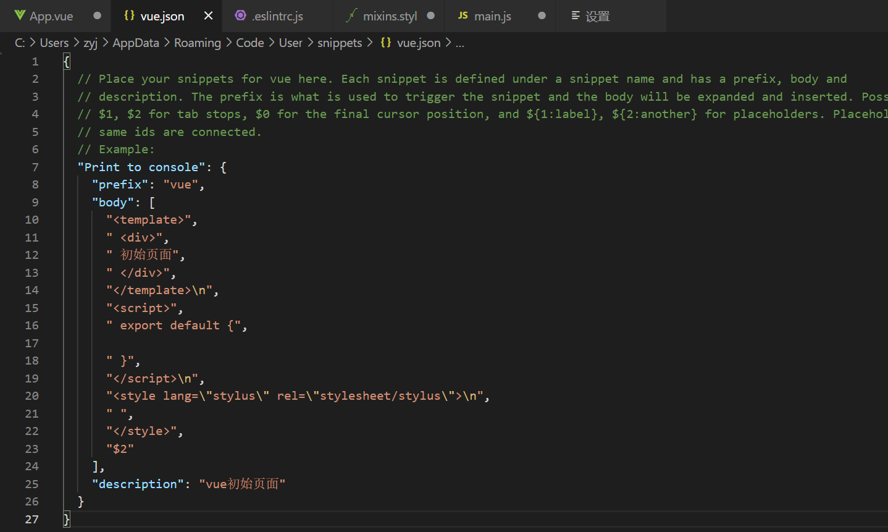The width and height of the screenshot is (888, 532).
Task: Click the JSON braces icon on vue.json tab
Action: tap(129, 15)
